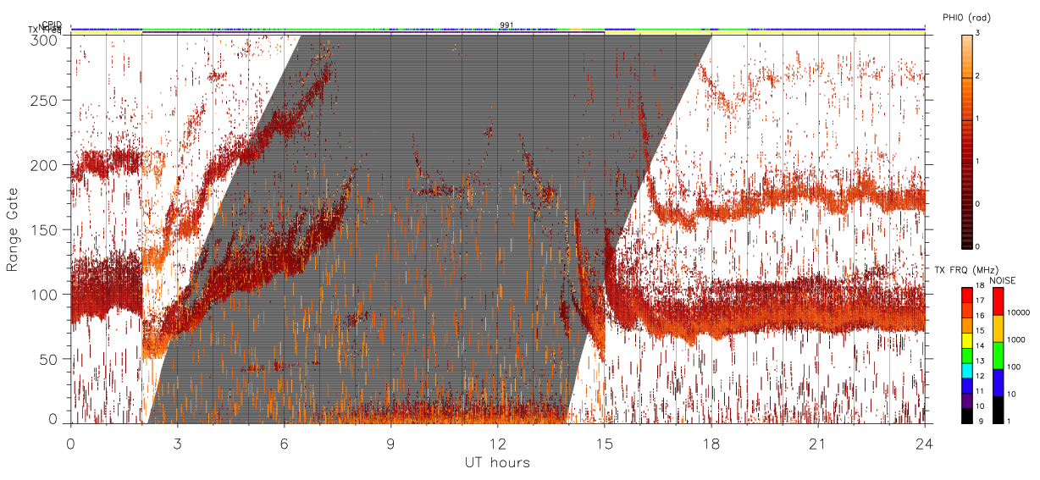Click the NOISE legend title
This screenshot has width=1040, height=480.
point(1004,279)
